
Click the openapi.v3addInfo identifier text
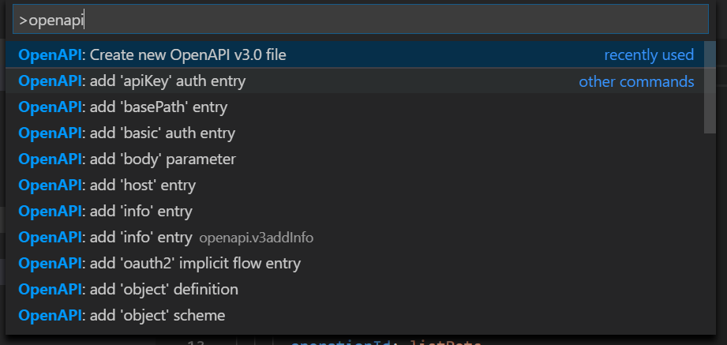coord(257,238)
